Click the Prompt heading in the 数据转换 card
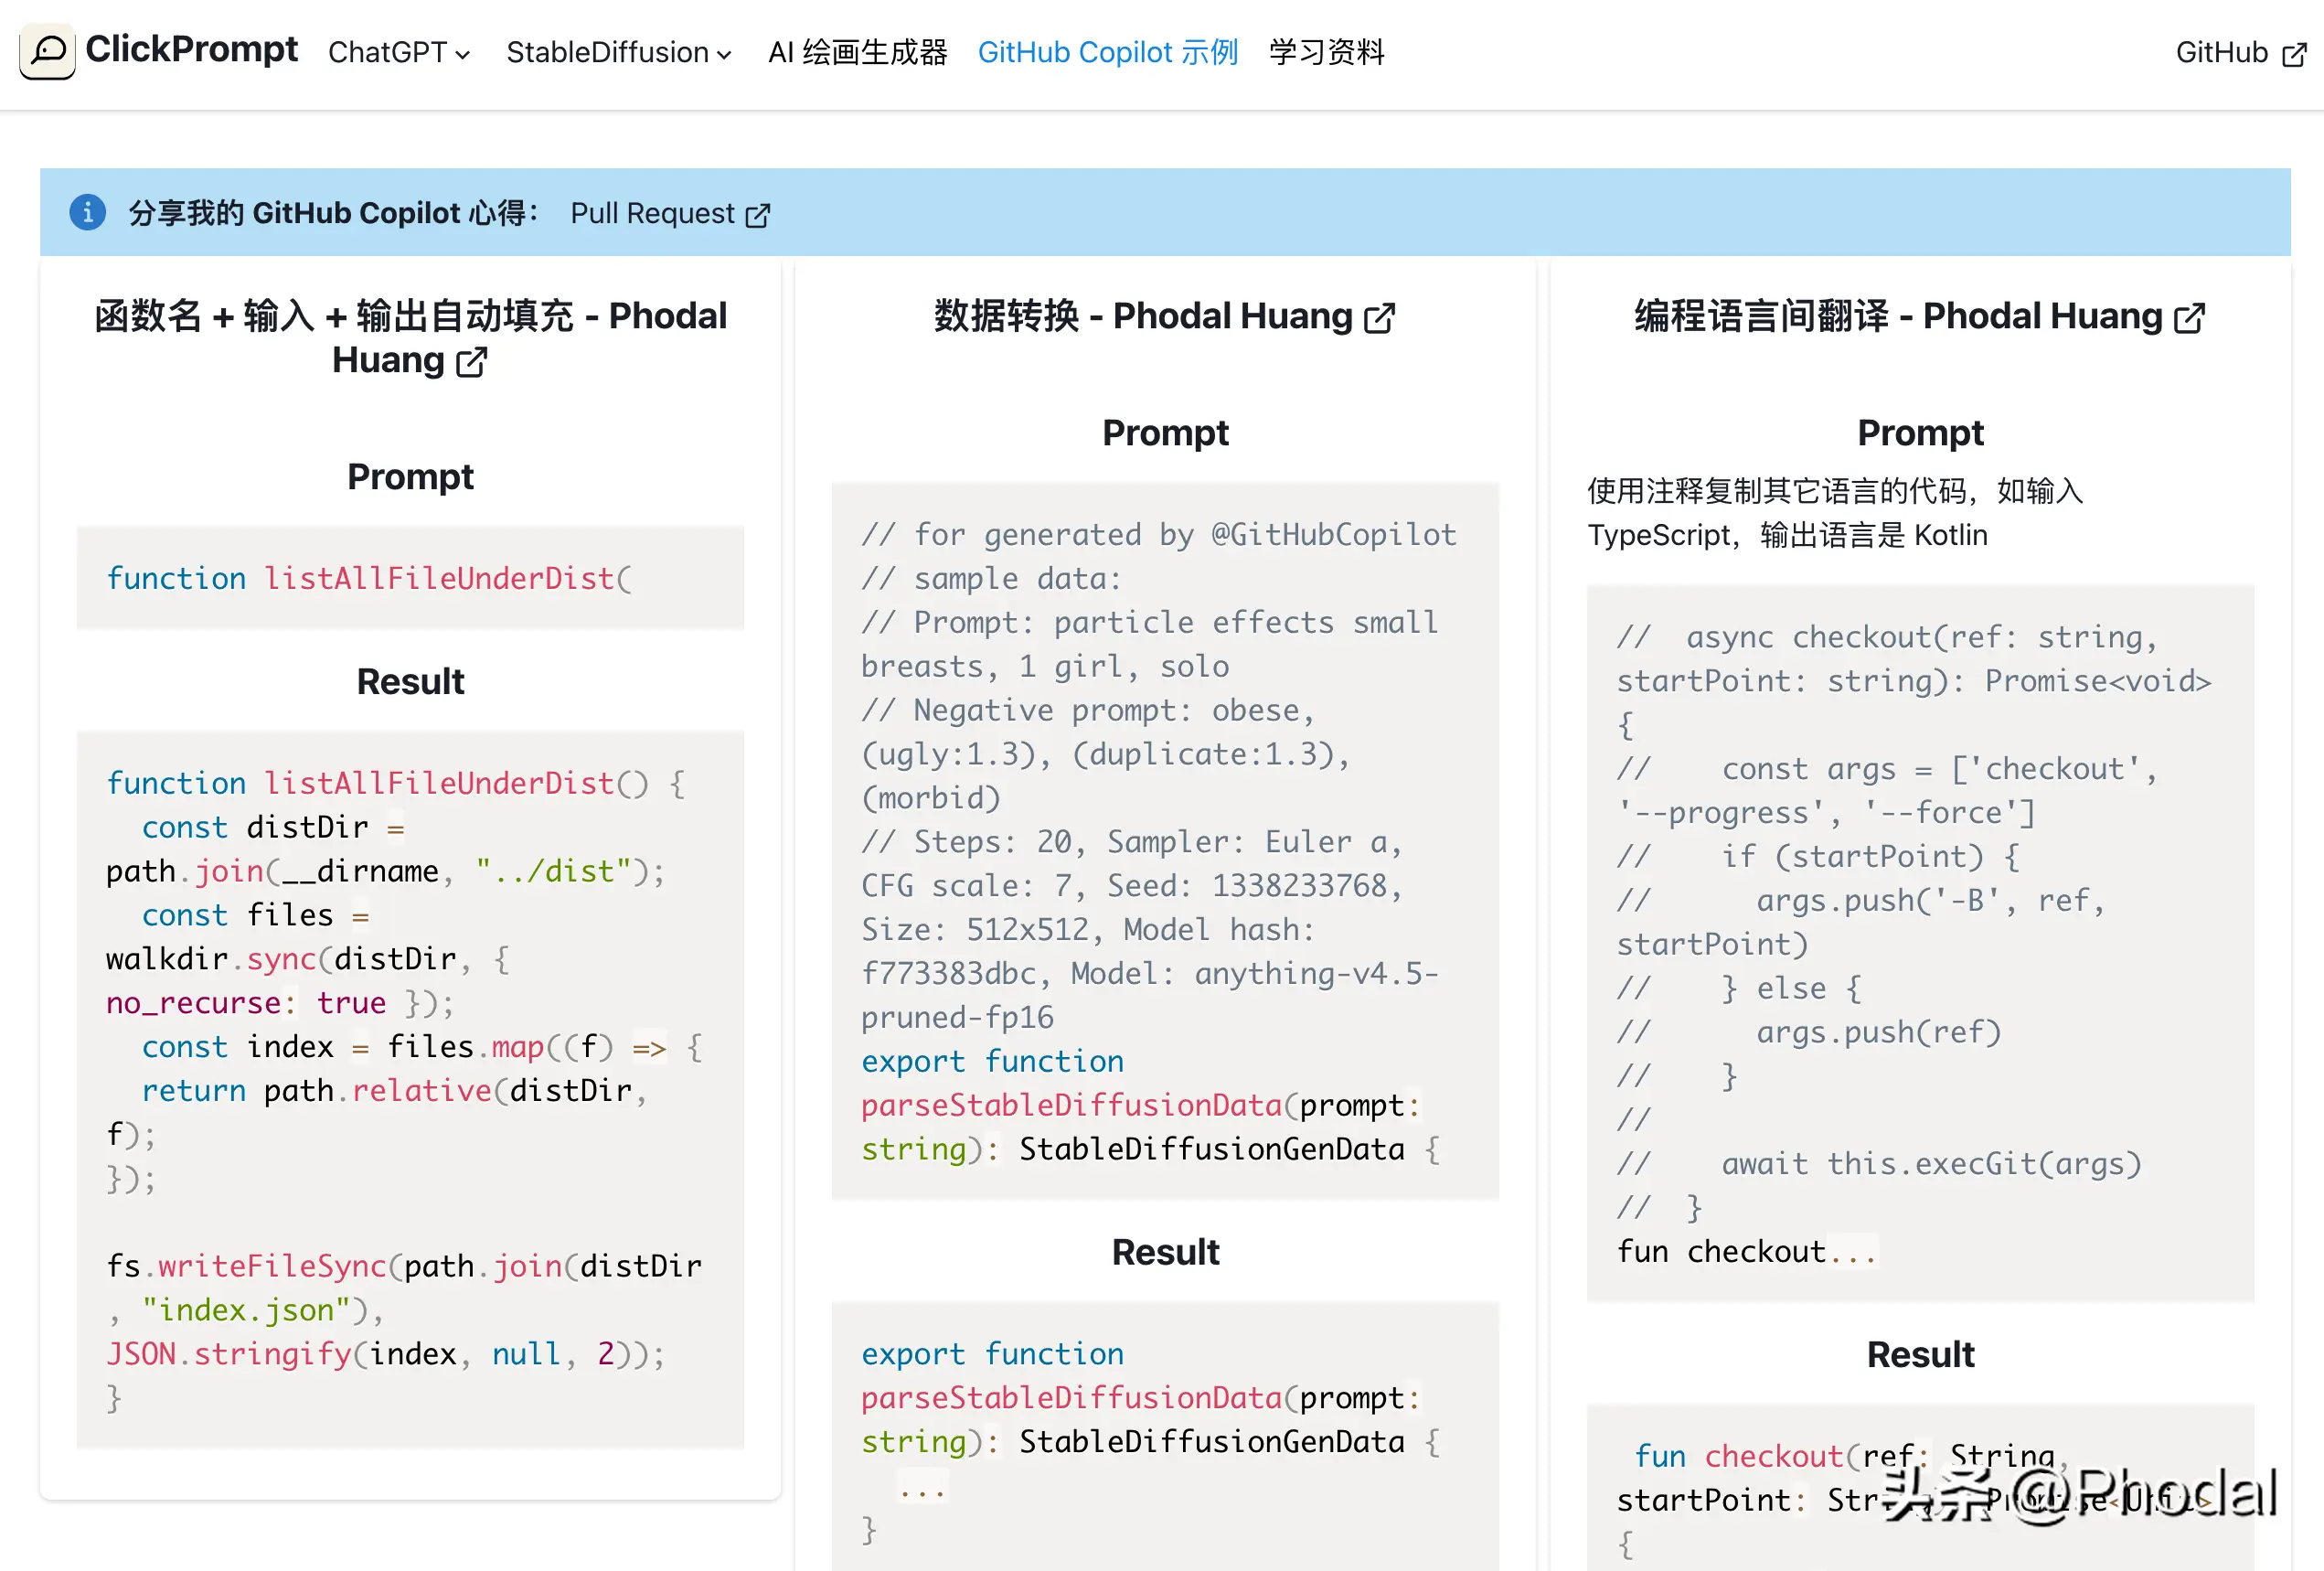 coord(1165,432)
